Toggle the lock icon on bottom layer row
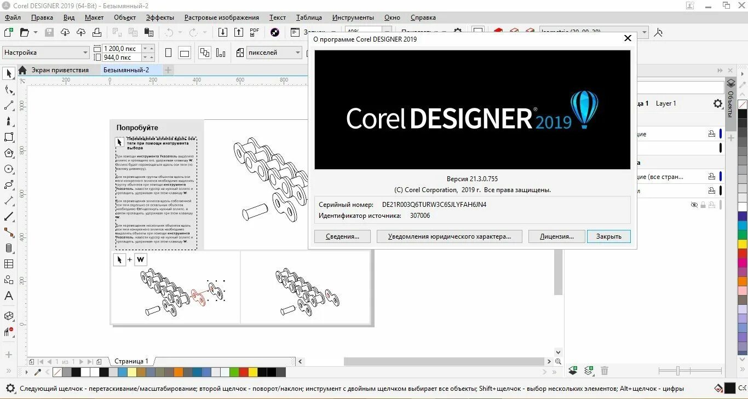The height and width of the screenshot is (399, 748). [703, 205]
